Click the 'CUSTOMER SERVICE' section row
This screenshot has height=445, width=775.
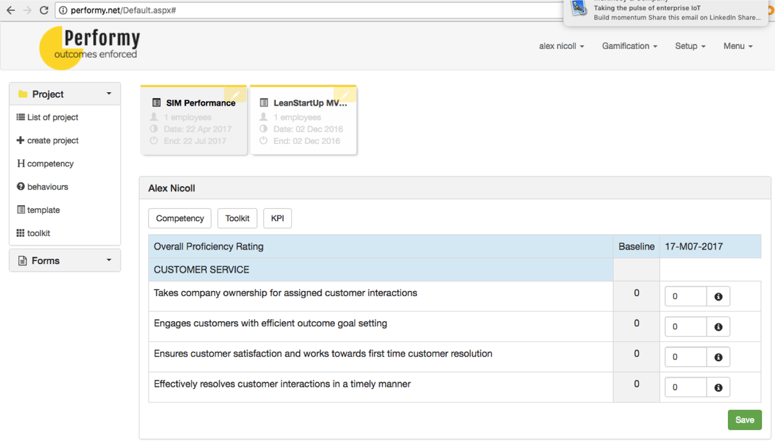pyautogui.click(x=380, y=270)
